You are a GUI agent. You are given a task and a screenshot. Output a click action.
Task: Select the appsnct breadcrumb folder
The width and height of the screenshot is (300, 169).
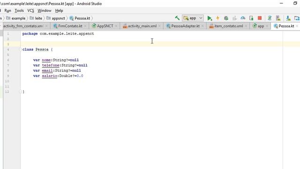pyautogui.click(x=56, y=18)
